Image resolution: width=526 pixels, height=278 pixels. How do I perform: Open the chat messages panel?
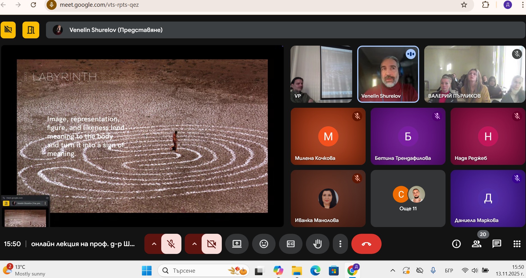[x=497, y=244]
